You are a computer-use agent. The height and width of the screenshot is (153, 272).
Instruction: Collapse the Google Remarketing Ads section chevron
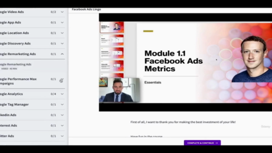tap(62, 54)
